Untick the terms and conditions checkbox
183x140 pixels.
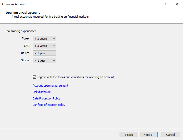coord(34,77)
